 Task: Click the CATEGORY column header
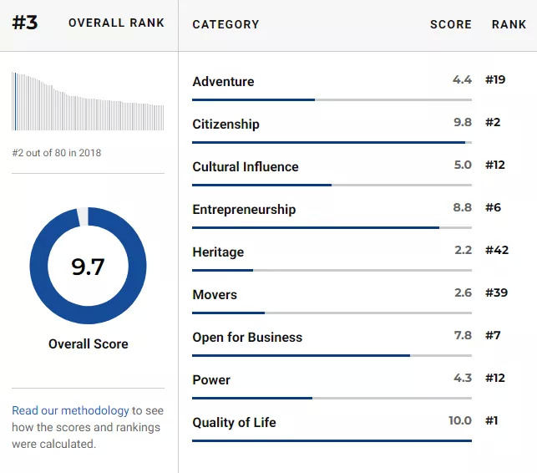[225, 24]
